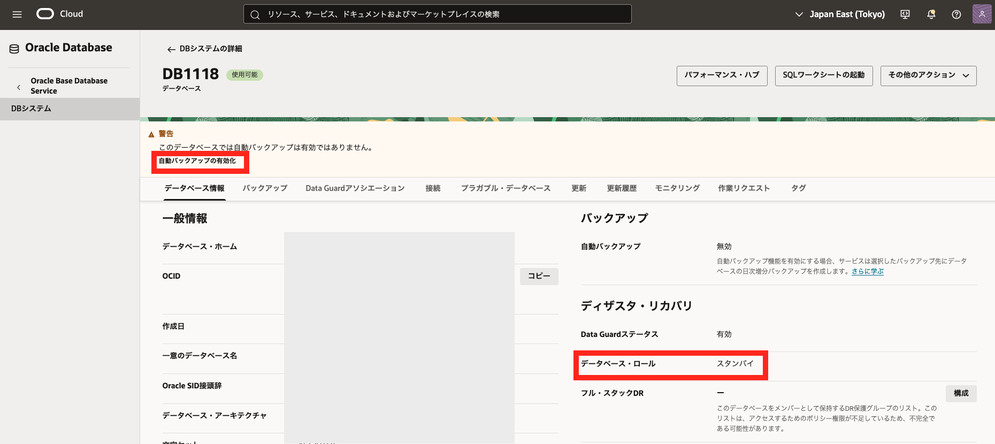This screenshot has width=995, height=444.
Task: Click the top resource search field
Action: [x=437, y=14]
